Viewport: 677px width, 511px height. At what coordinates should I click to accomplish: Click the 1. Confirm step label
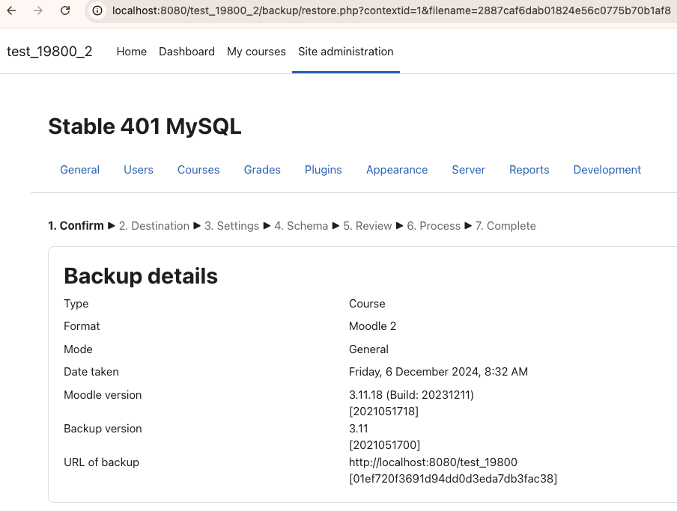[x=76, y=225]
